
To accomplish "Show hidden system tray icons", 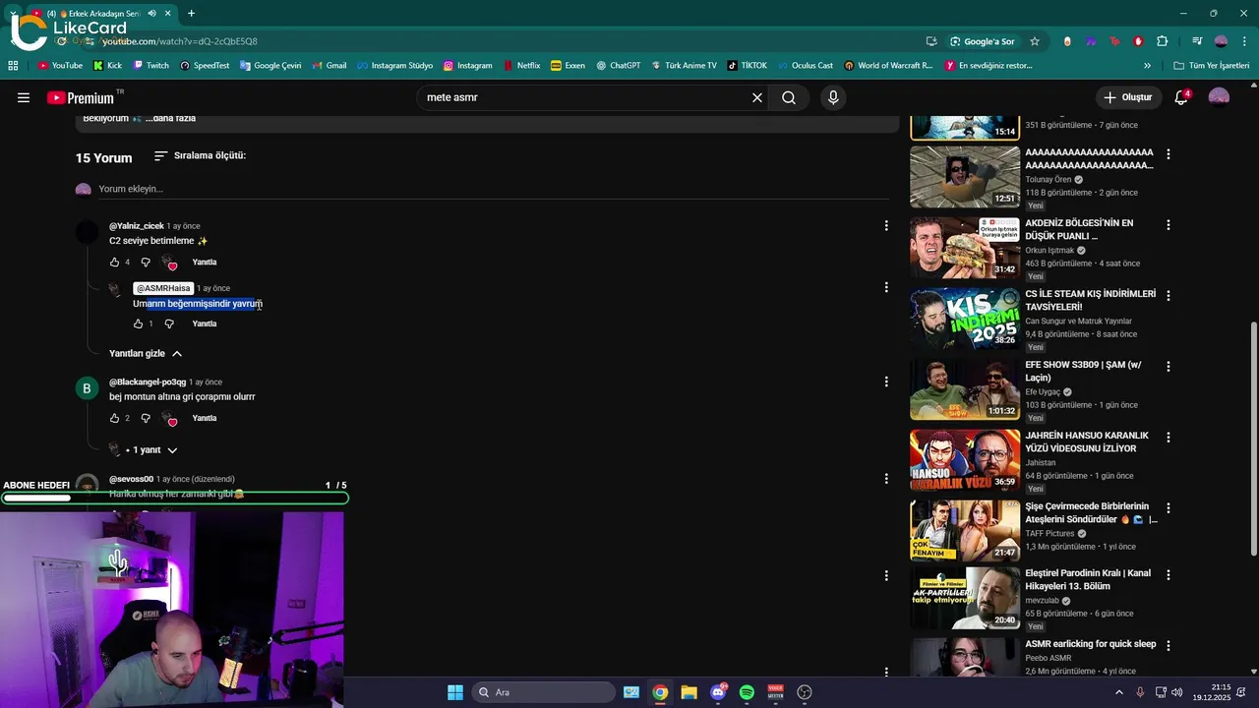I will tap(1118, 692).
